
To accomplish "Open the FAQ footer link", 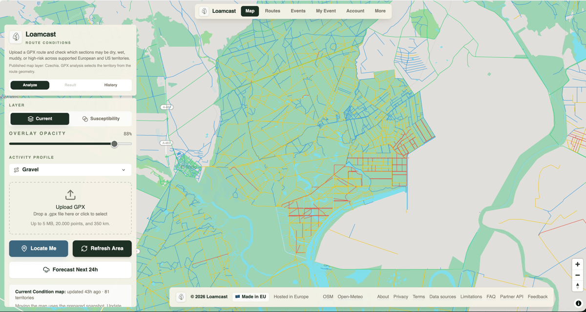I will click(491, 297).
